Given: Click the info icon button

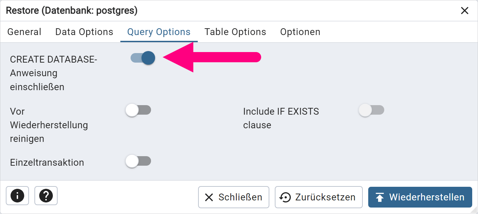Looking at the screenshot, I should pos(17,196).
